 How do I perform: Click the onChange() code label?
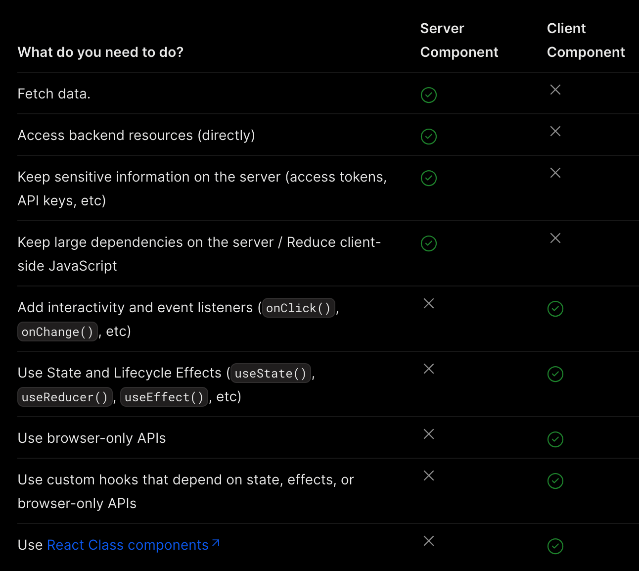57,332
